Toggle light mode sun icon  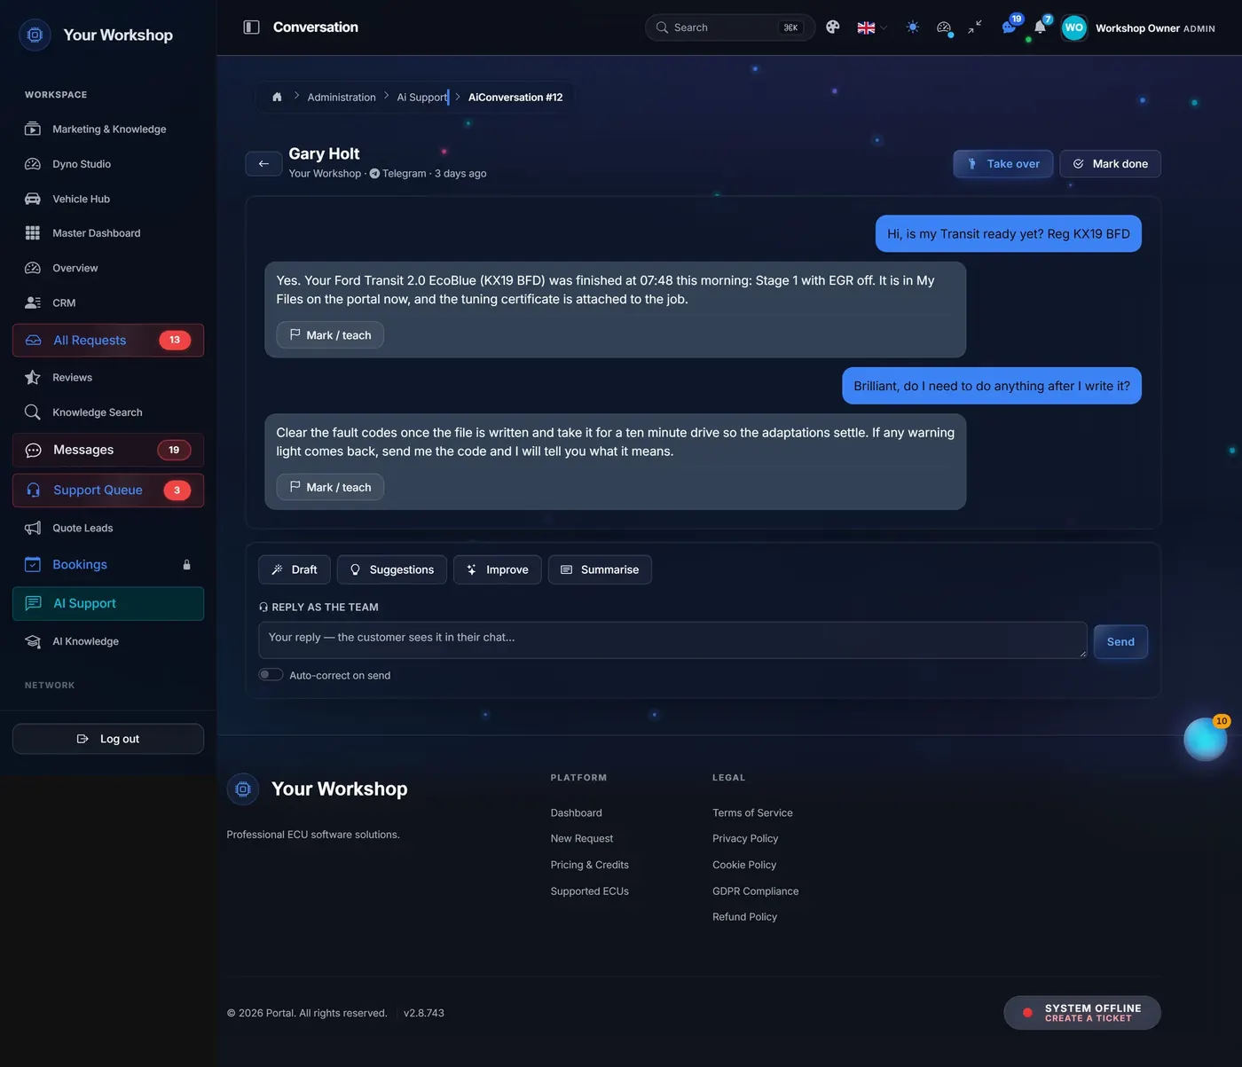pyautogui.click(x=912, y=27)
